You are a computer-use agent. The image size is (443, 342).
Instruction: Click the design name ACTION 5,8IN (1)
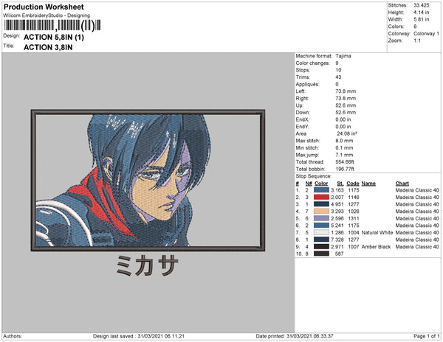(x=54, y=37)
